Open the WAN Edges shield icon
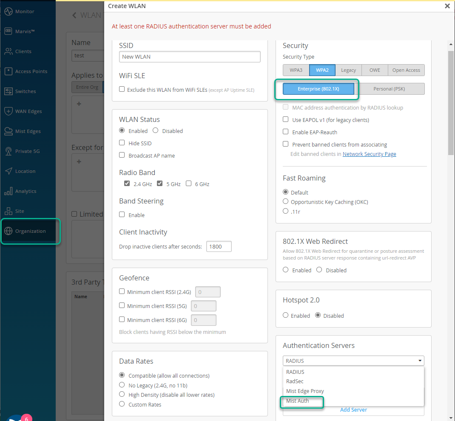The image size is (455, 421). tap(9, 111)
